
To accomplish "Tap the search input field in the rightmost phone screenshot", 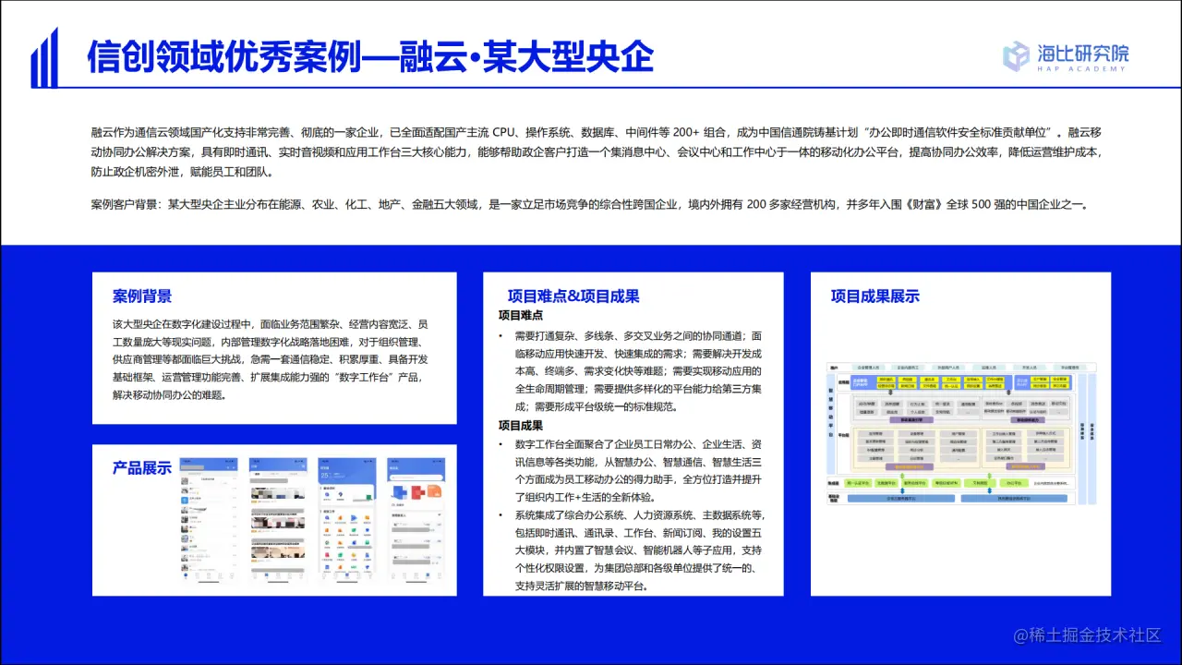I will pyautogui.click(x=416, y=478).
